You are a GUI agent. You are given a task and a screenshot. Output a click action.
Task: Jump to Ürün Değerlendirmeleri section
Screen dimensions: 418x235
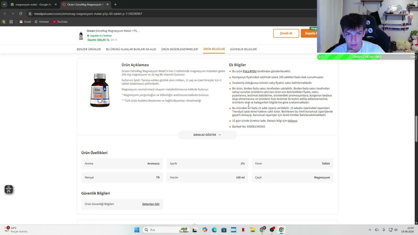point(180,49)
